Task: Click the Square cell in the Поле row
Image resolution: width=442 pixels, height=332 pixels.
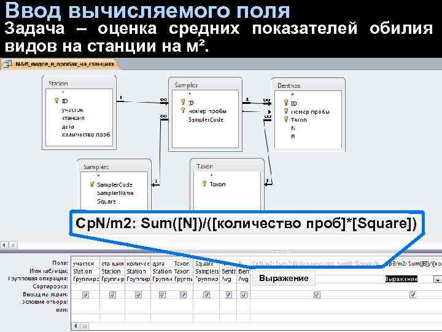Action: click(206, 263)
